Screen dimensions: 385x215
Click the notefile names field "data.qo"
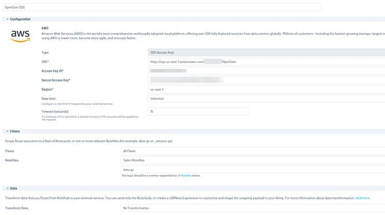tap(253, 169)
